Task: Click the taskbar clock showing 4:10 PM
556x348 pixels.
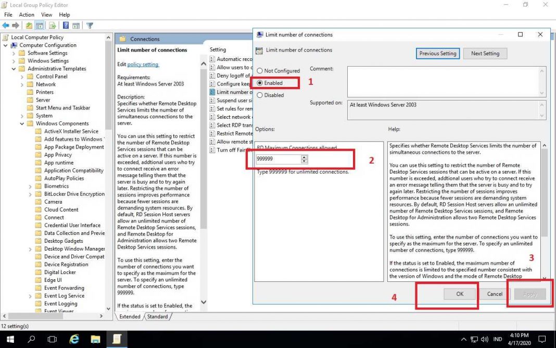Action: 520,339
